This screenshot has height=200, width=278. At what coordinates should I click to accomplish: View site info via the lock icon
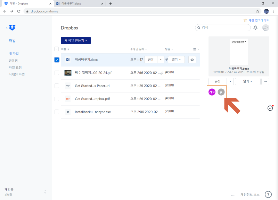[27, 11]
